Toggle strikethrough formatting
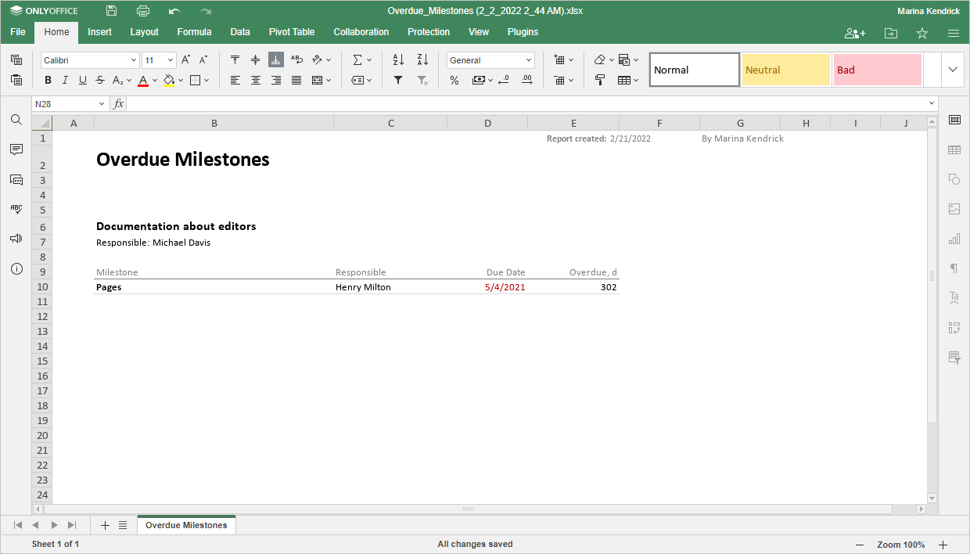 [x=100, y=80]
